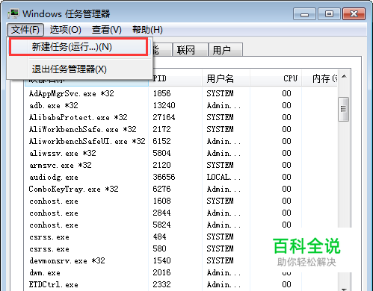Click PID value 27164
The width and height of the screenshot is (373, 291).
[x=164, y=117]
